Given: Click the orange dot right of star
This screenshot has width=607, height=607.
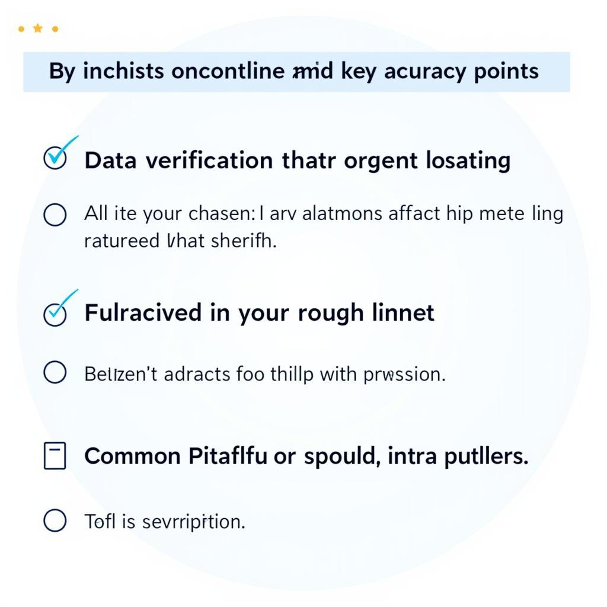Looking at the screenshot, I should [55, 28].
